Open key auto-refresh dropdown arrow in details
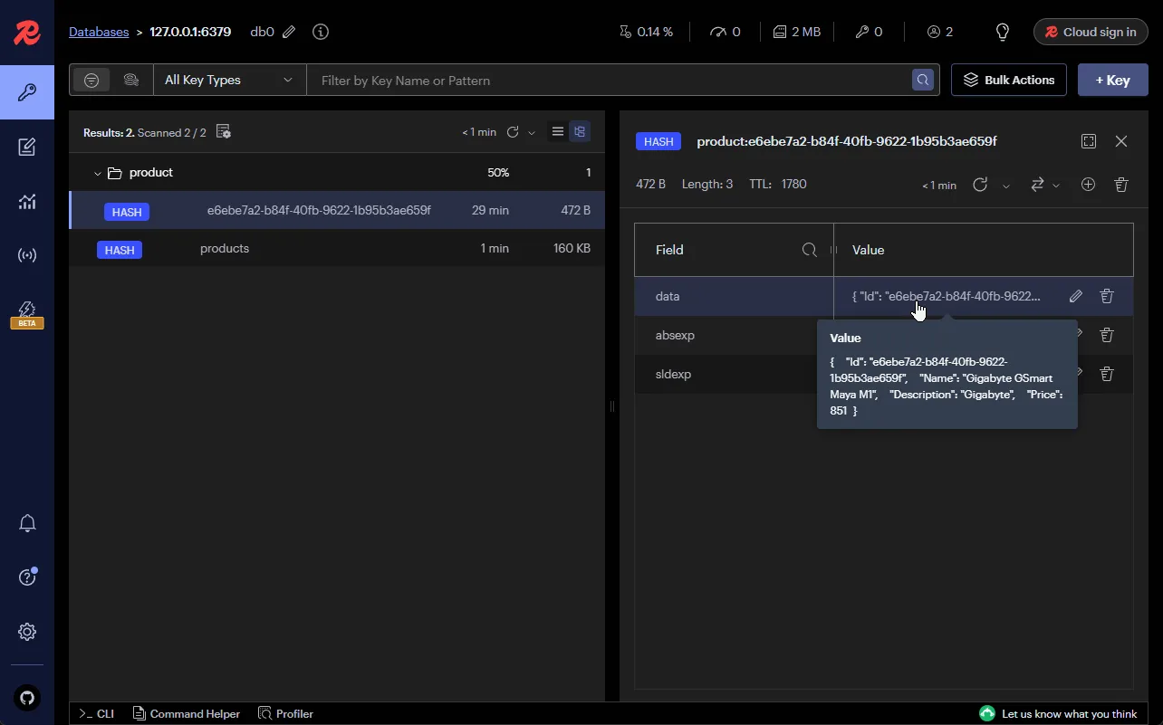The width and height of the screenshot is (1163, 725). tap(1005, 186)
